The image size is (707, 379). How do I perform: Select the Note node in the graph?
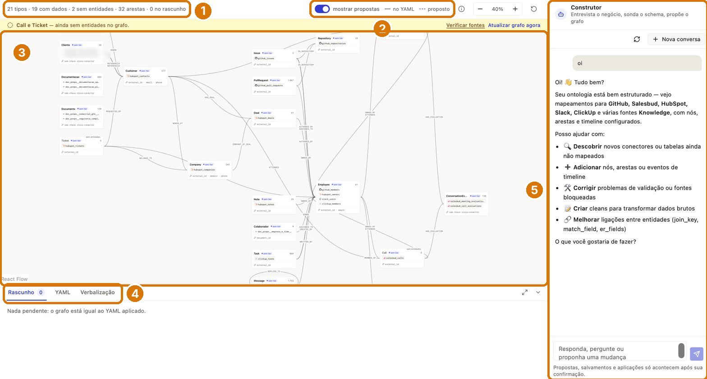(x=274, y=205)
